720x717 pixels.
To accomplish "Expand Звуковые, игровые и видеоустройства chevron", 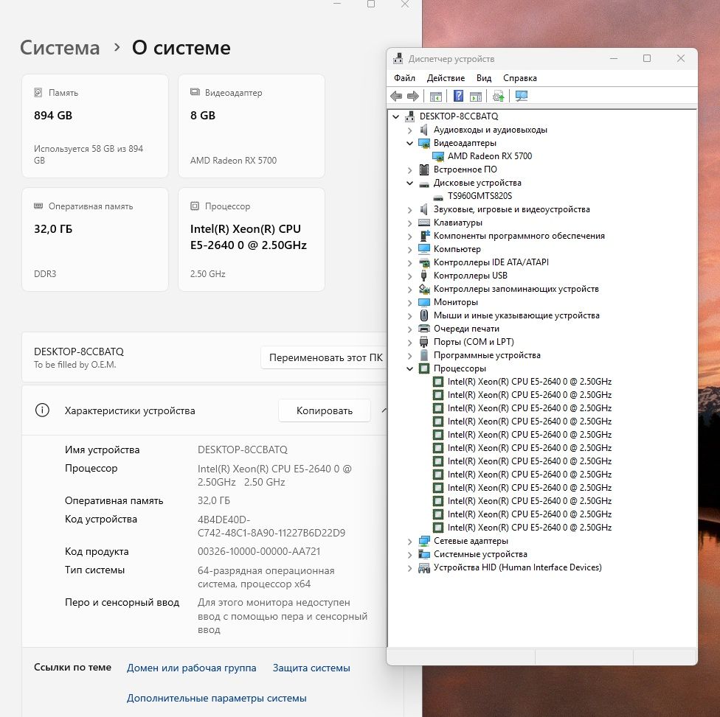I will [410, 210].
